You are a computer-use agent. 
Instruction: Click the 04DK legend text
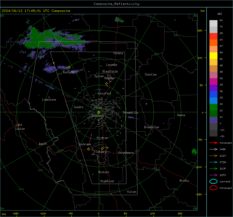point(223,149)
